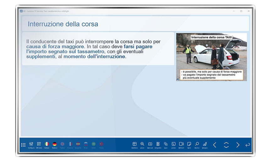267x161 pixels.
Task: Select the Inglese language flag
Action: pos(63,144)
